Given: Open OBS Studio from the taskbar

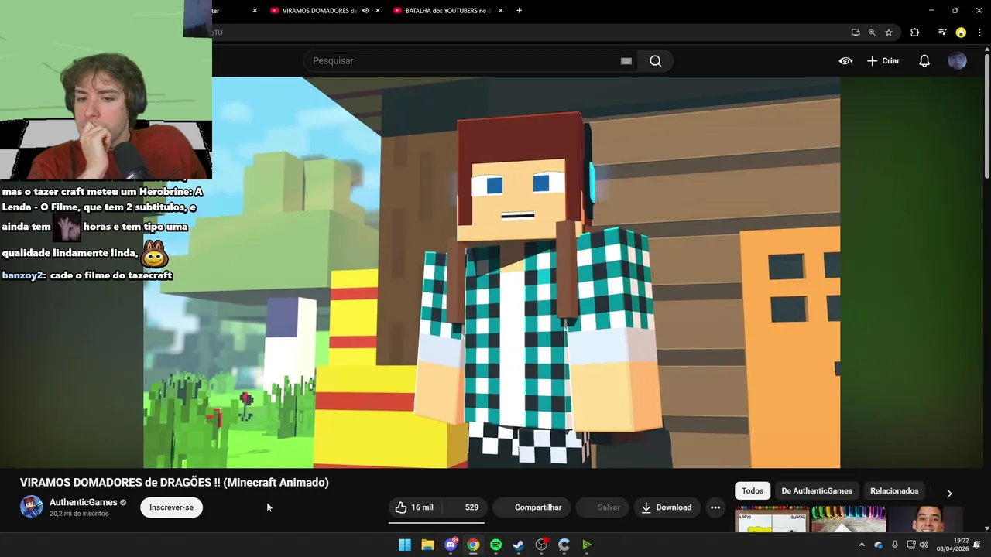Looking at the screenshot, I should point(541,545).
